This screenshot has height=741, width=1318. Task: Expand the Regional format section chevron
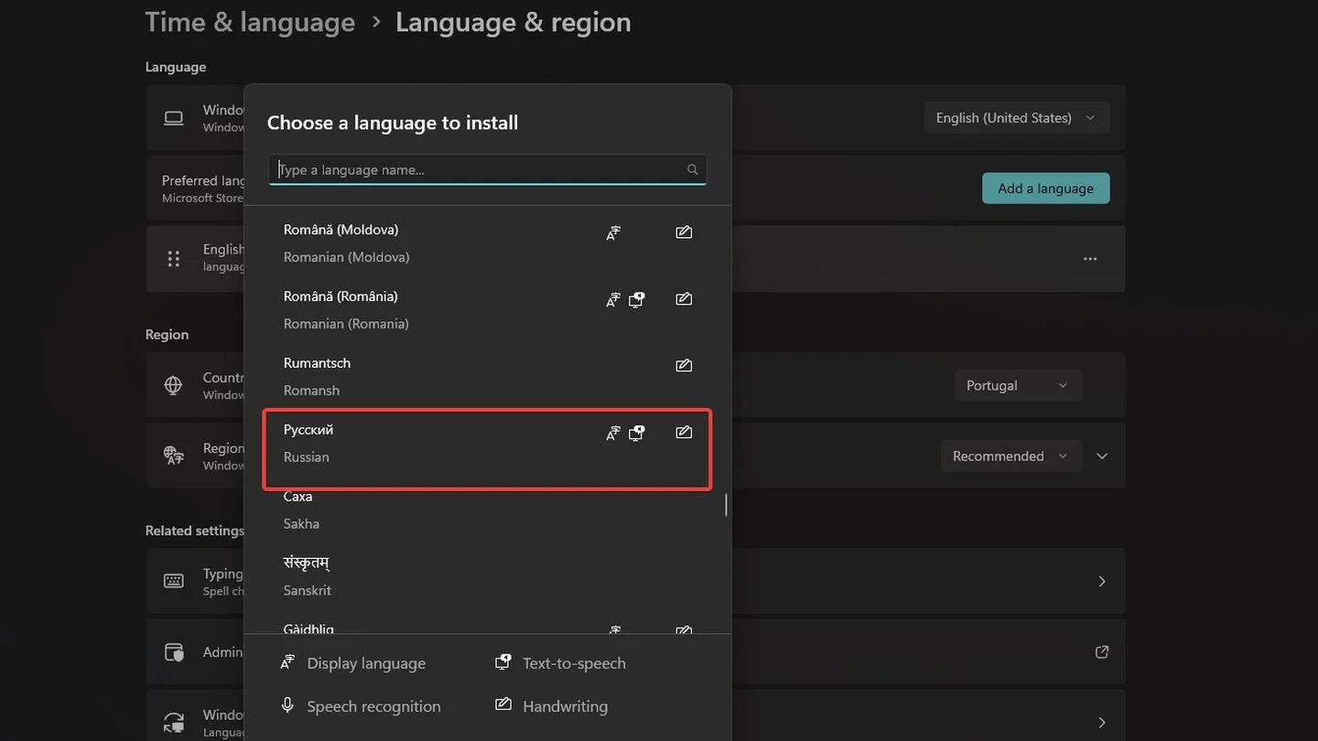pos(1102,456)
